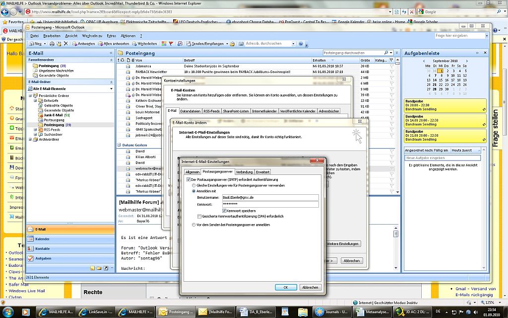Select the Jobmensa email row
The image size is (508, 318).
pyautogui.click(x=255, y=66)
